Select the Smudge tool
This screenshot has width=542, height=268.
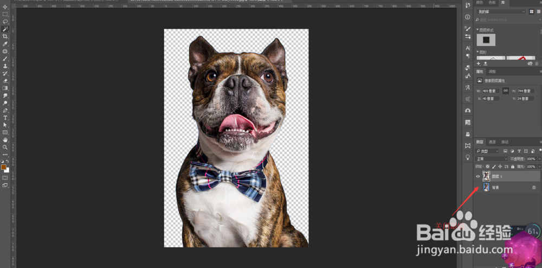(5, 96)
